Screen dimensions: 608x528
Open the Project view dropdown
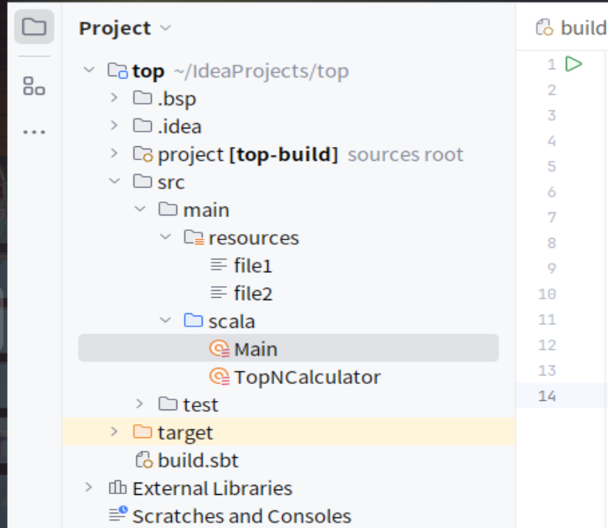tap(166, 28)
